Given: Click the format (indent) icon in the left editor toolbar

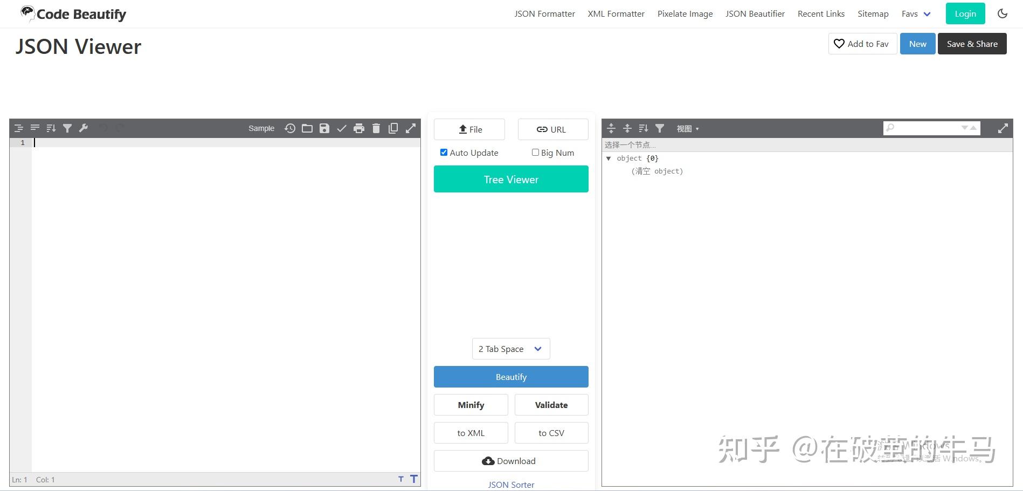Looking at the screenshot, I should click(19, 128).
